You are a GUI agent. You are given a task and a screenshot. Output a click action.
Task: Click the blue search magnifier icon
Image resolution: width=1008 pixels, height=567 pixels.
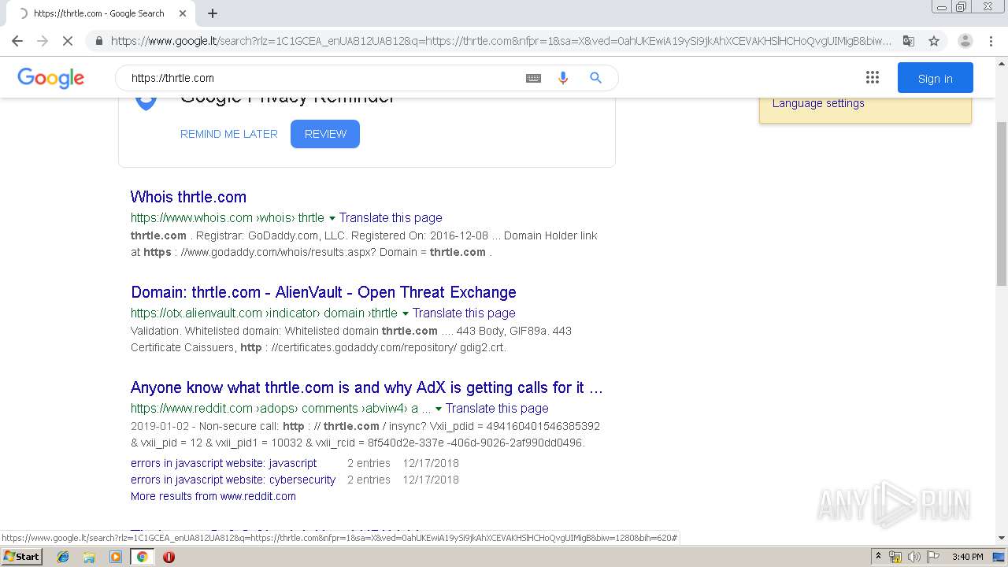click(x=595, y=78)
